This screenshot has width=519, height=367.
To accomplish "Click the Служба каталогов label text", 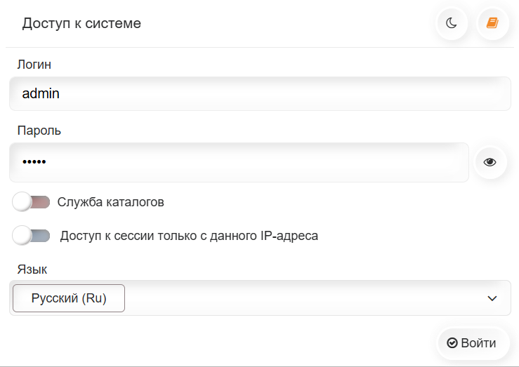I will click(110, 202).
